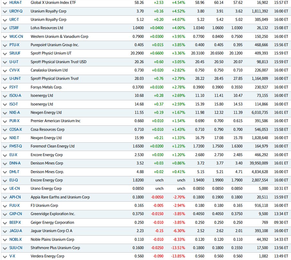Select Sprott Physical Uranium Trust USD name
The image size is (291, 260).
tap(59, 62)
